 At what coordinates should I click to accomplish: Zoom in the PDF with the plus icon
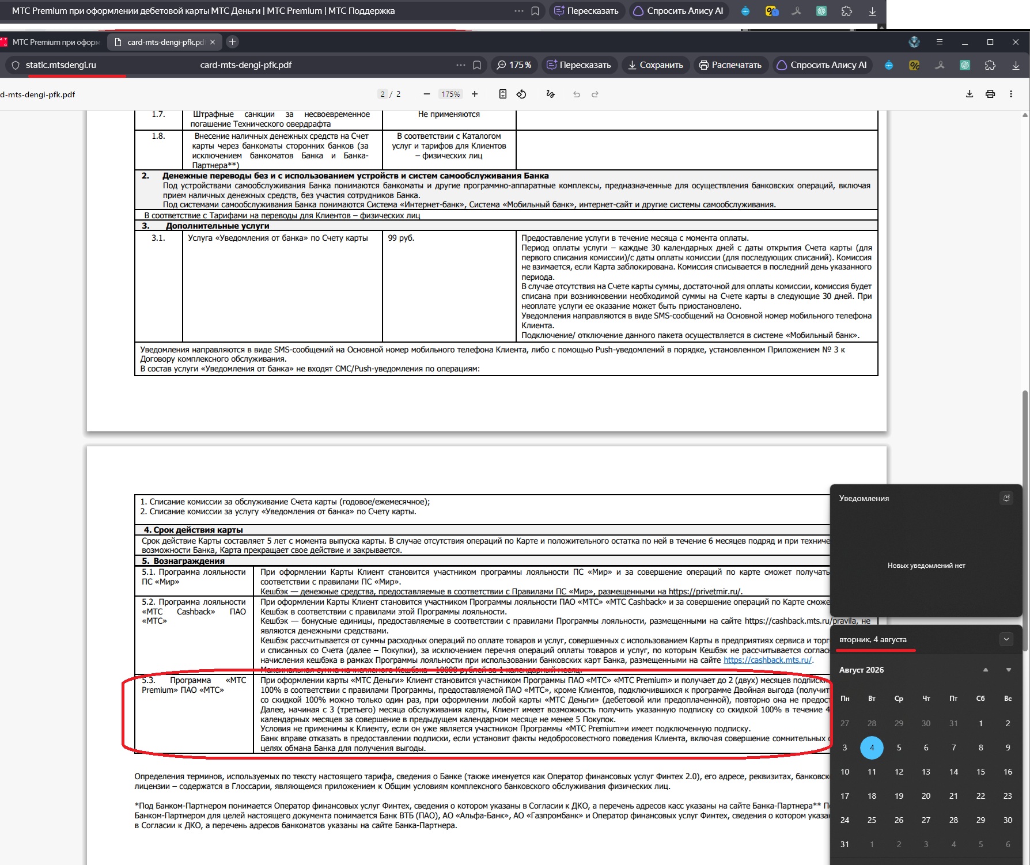(x=475, y=94)
